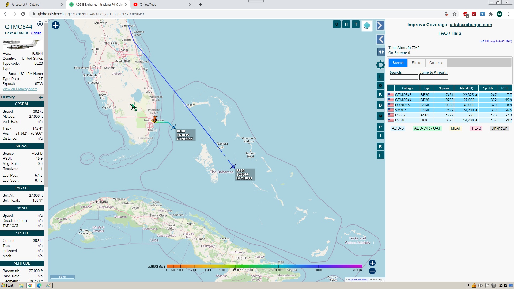Viewport: 514px width, 289px height.
Task: Toggle the H map button
Action: coord(346,24)
